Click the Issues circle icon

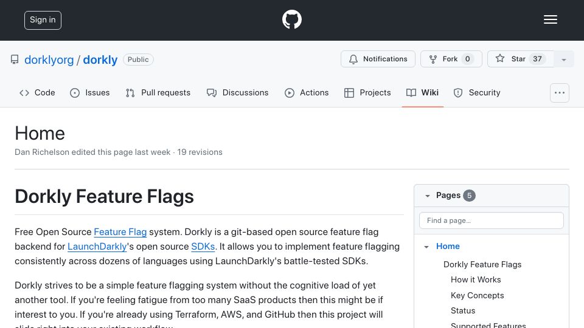75,92
